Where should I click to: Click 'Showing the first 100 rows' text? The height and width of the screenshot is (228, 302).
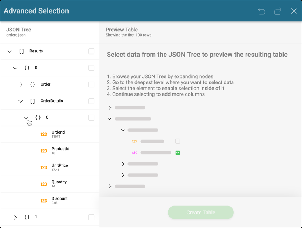pyautogui.click(x=129, y=35)
